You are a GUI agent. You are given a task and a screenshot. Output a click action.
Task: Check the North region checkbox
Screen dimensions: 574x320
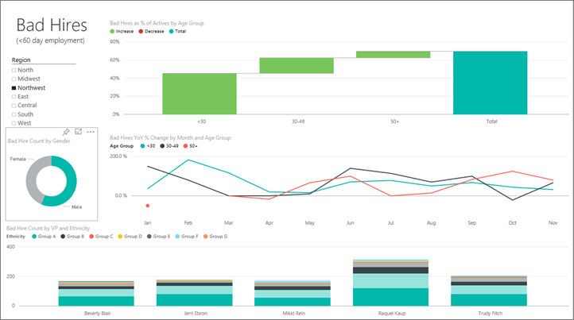[14, 70]
